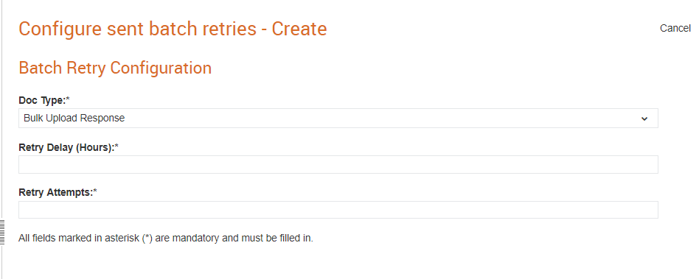
Task: Click the asterisk beside Doc Type
Action: coord(68,99)
